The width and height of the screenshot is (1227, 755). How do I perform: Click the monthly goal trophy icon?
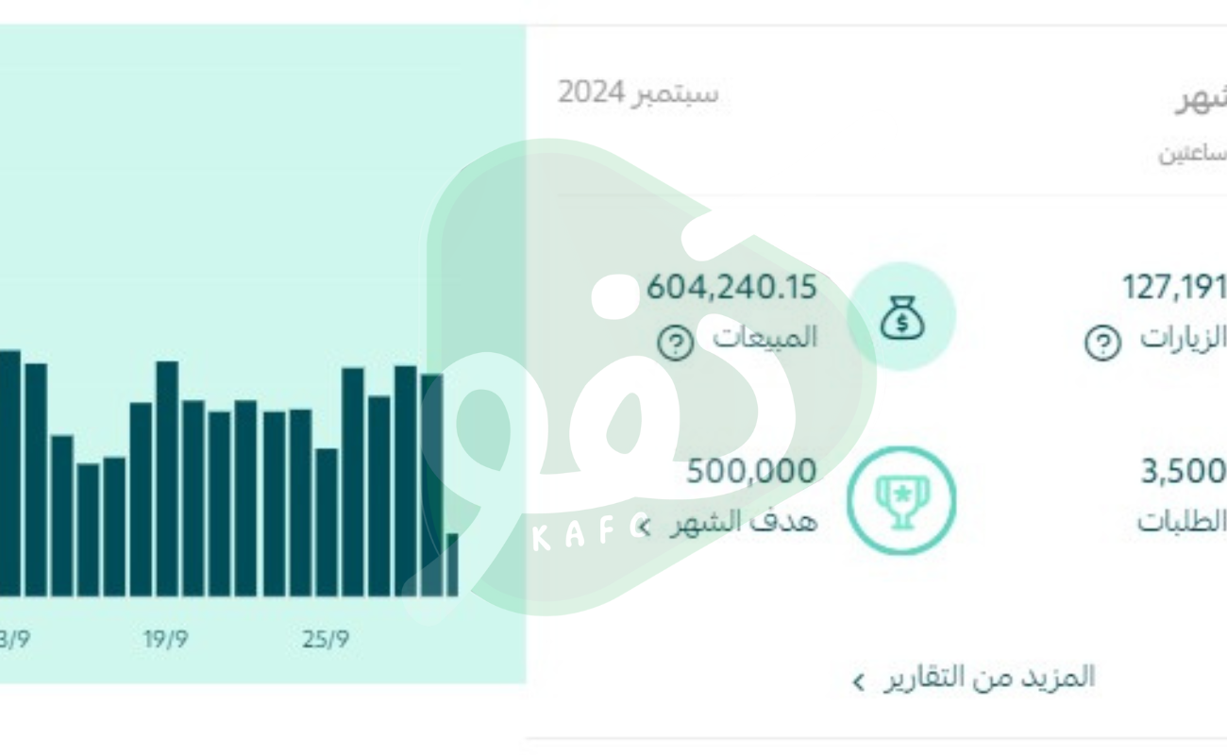pyautogui.click(x=901, y=499)
